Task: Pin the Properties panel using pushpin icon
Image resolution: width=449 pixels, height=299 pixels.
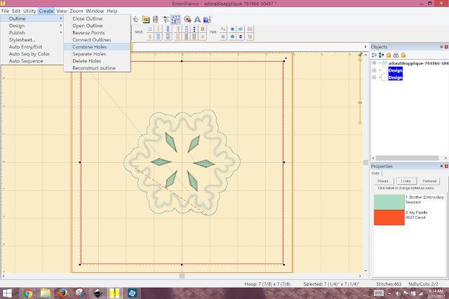Action: tap(441, 166)
